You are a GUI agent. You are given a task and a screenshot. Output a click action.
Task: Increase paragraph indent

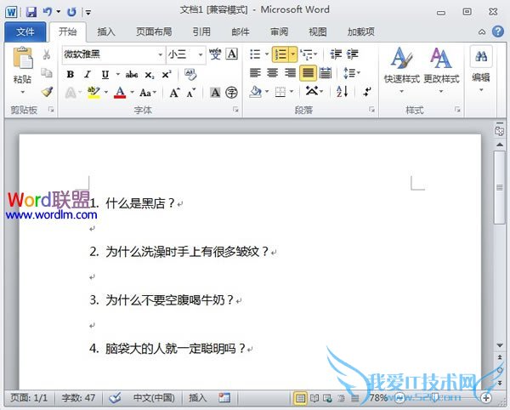pyautogui.click(x=352, y=54)
